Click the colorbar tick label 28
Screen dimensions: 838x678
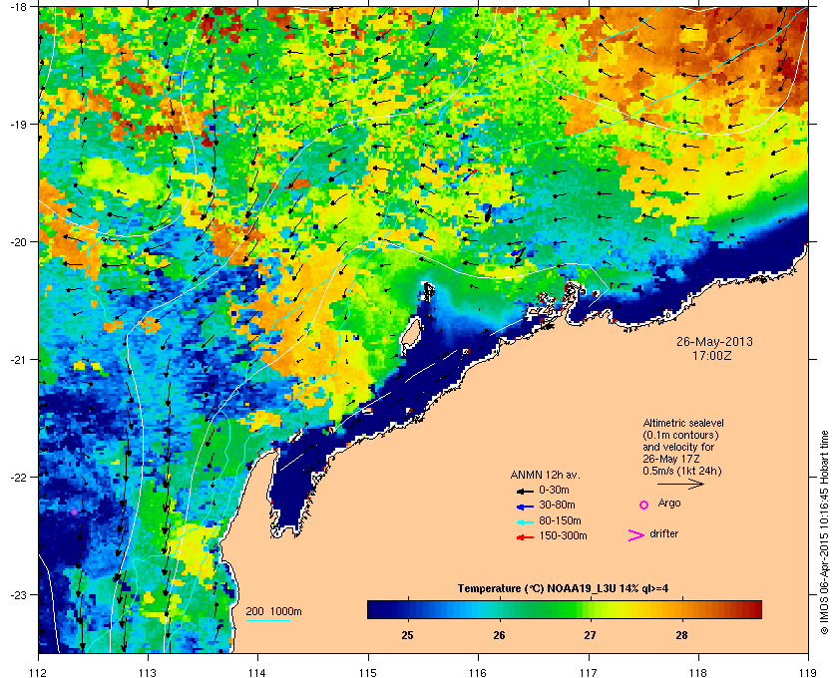(681, 635)
